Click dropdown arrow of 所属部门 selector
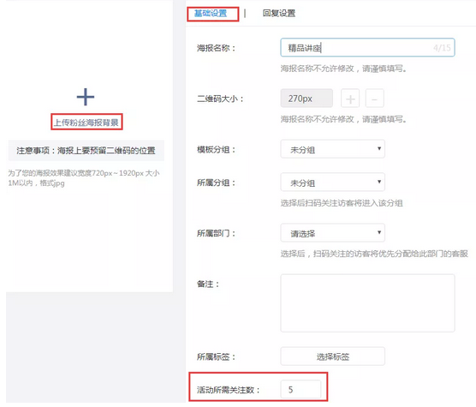 click(379, 232)
